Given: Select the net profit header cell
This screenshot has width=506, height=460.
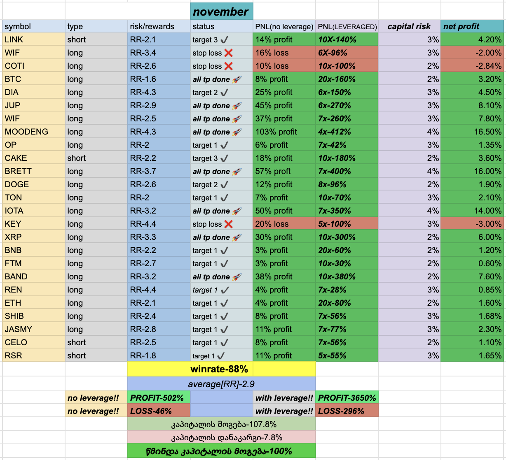Looking at the screenshot, I should pos(472,26).
